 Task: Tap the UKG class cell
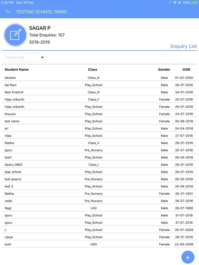(x=94, y=244)
